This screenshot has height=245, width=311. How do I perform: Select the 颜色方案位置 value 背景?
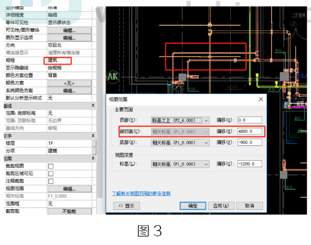pyautogui.click(x=53, y=75)
